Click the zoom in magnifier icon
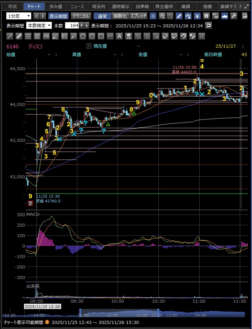 pyautogui.click(x=162, y=16)
